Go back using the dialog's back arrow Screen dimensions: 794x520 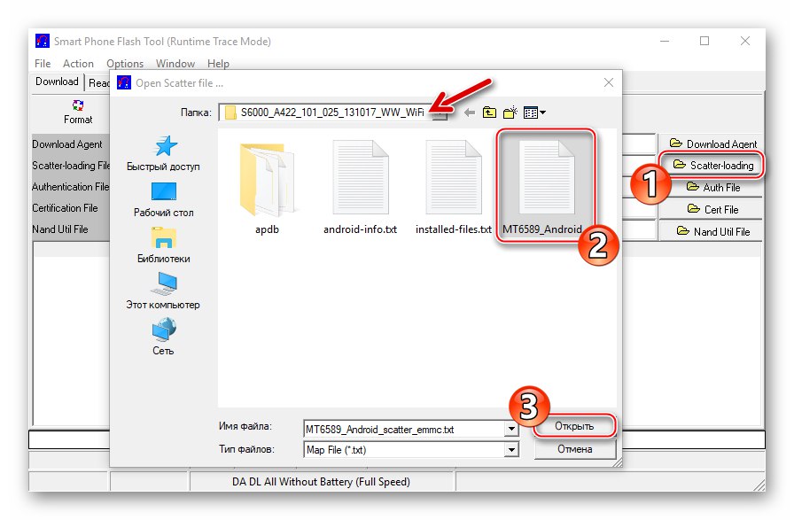[470, 113]
